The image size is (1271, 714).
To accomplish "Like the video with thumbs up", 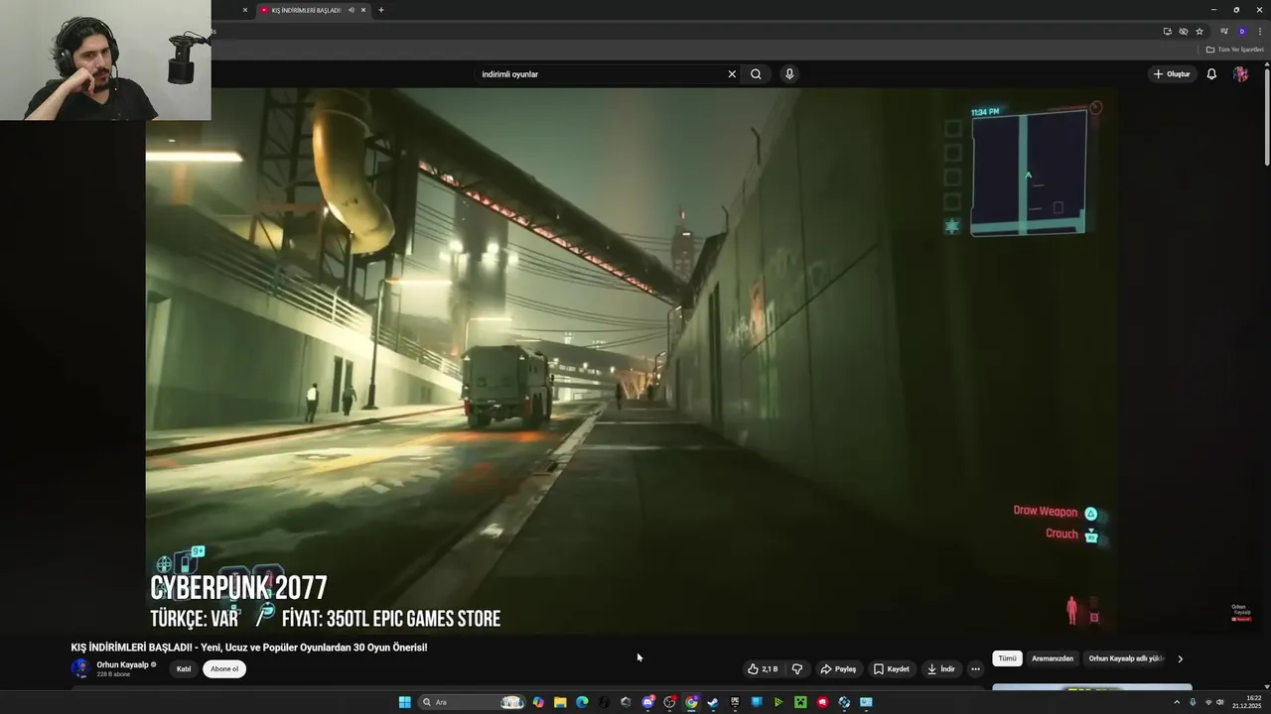I will [763, 669].
